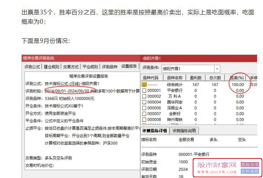
Task: Open the 评测指标详情 tab
Action: click(155, 131)
